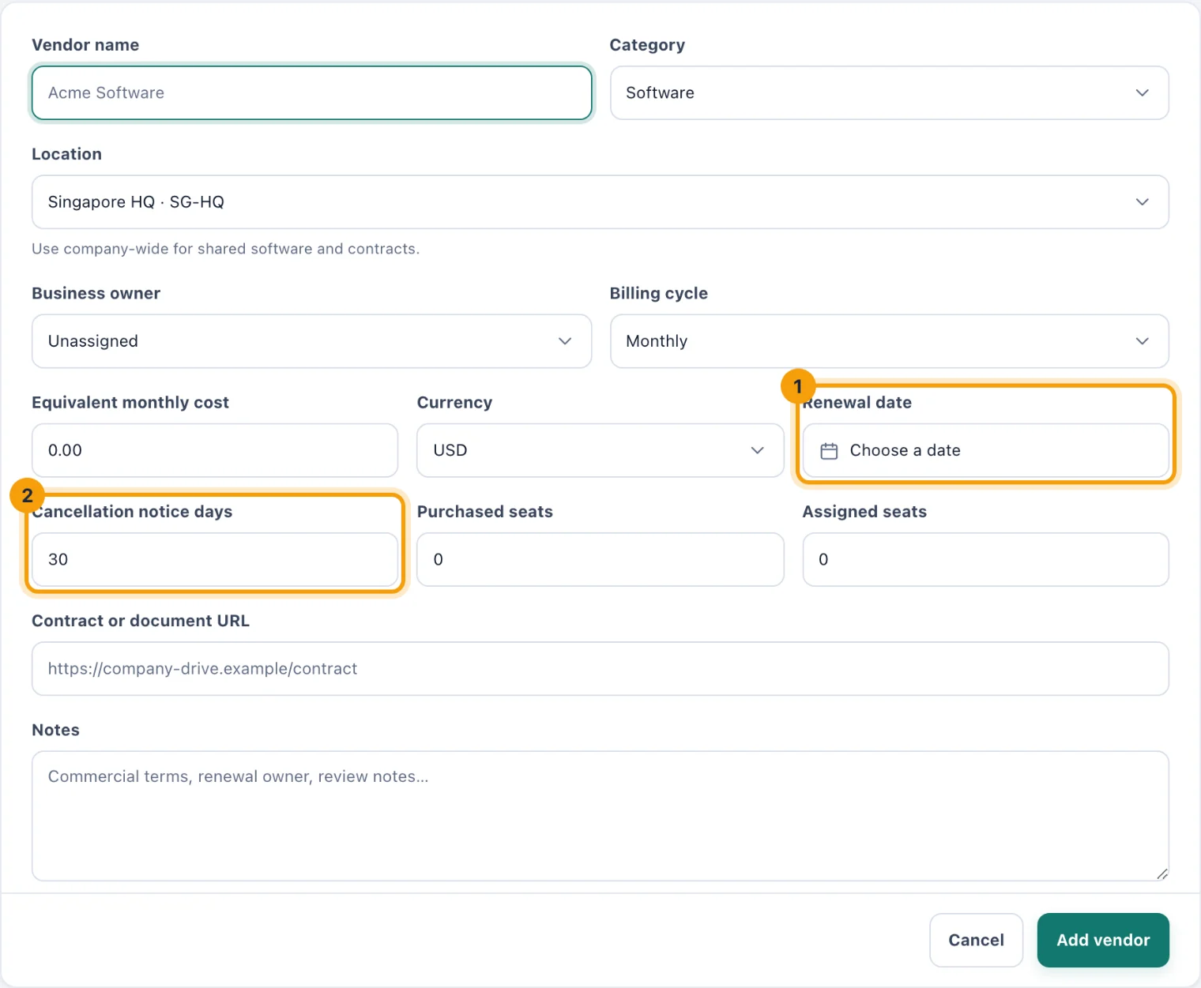Click the Equivalent monthly cost label
This screenshot has width=1201, height=988.
130,402
